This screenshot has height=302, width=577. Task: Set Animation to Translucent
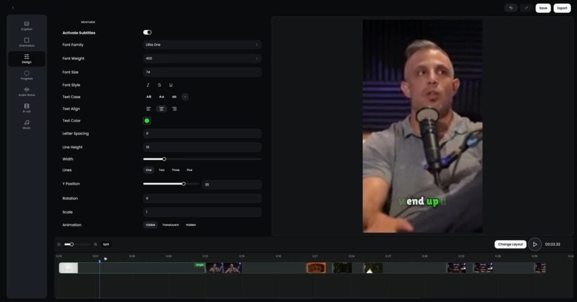(170, 225)
